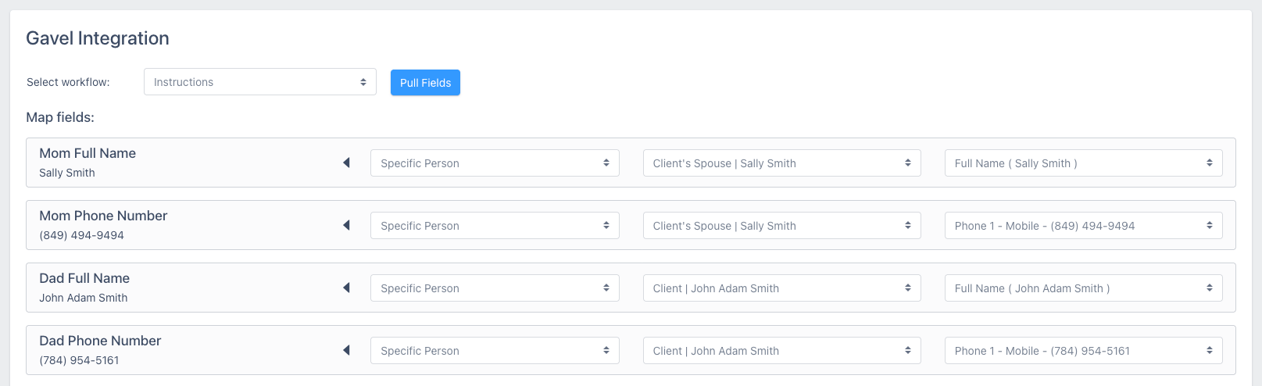The image size is (1262, 386).
Task: Open the Specific Person dropdown for Dad Full Name
Action: point(495,288)
